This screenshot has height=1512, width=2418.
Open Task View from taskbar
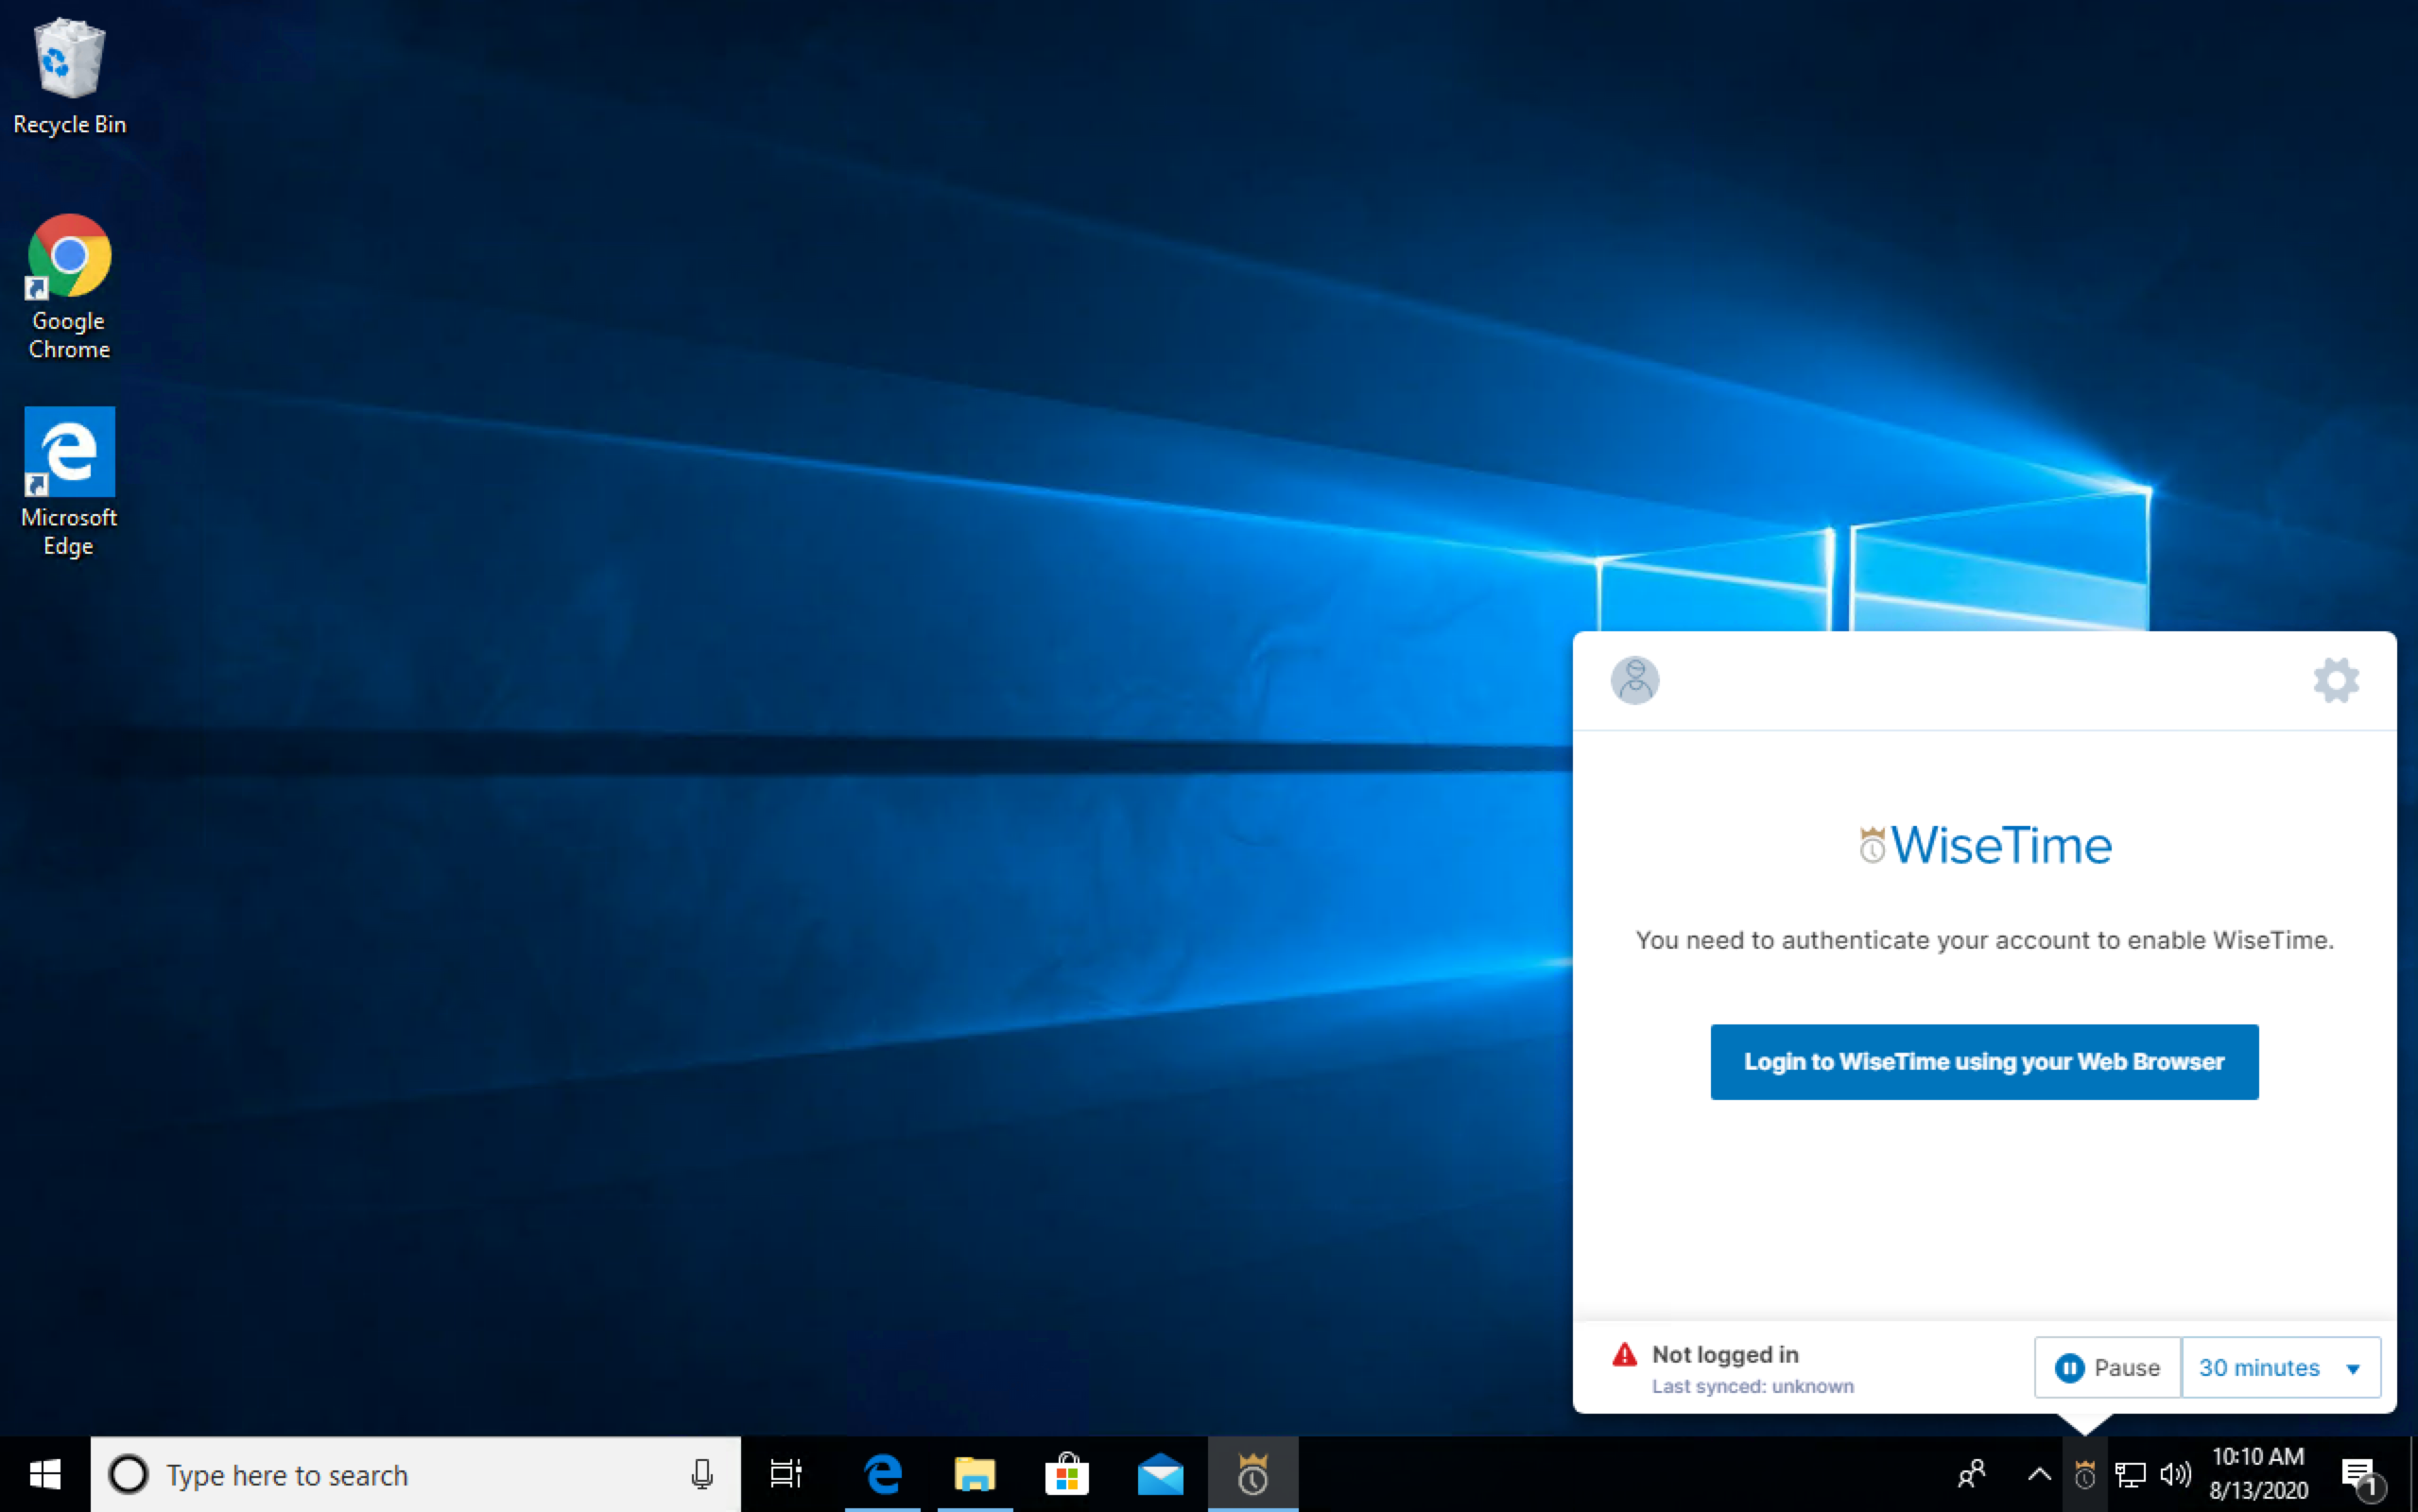(x=786, y=1474)
